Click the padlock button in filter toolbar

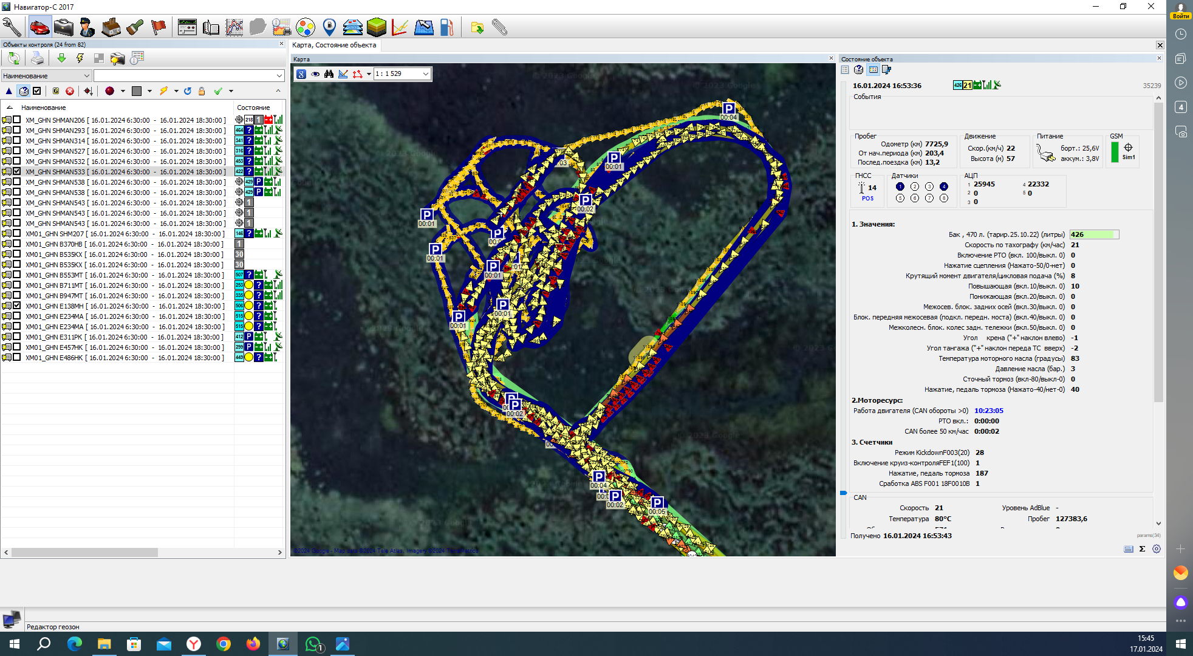tap(202, 91)
